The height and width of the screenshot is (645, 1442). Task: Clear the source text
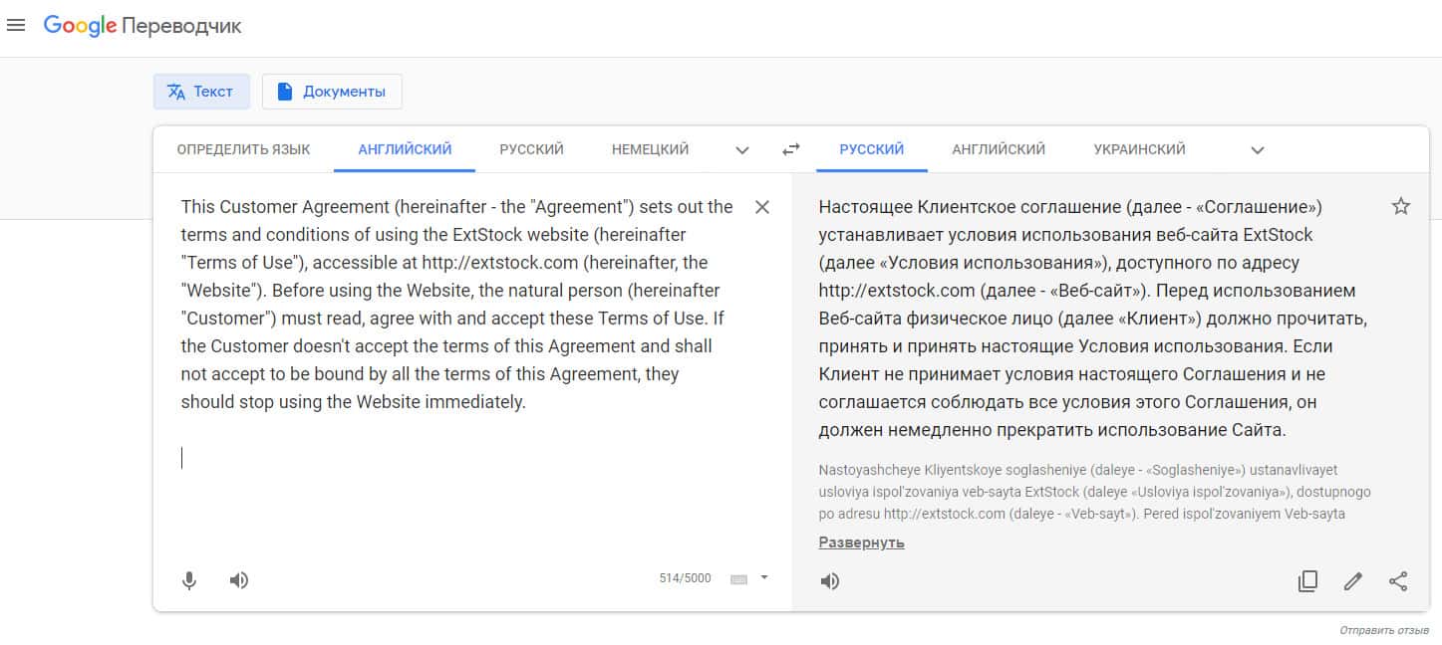coord(762,207)
